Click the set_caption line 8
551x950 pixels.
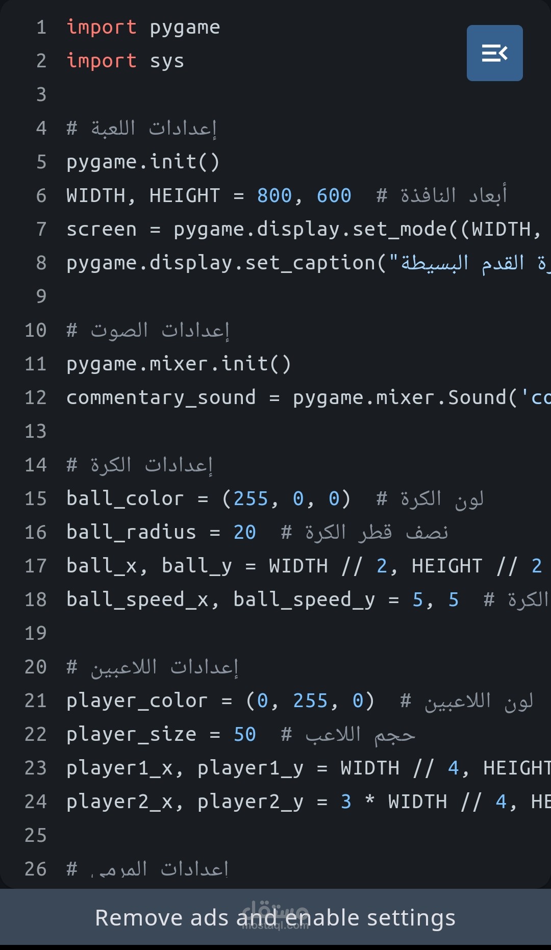[x=309, y=263]
